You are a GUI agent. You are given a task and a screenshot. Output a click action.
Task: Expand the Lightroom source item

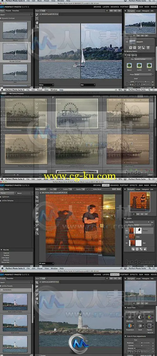(x=5, y=197)
